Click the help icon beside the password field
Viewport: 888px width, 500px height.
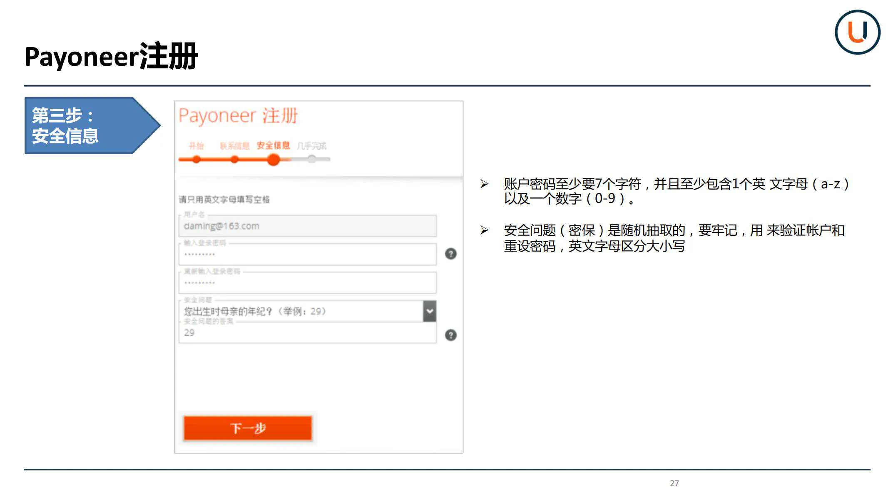pos(450,253)
